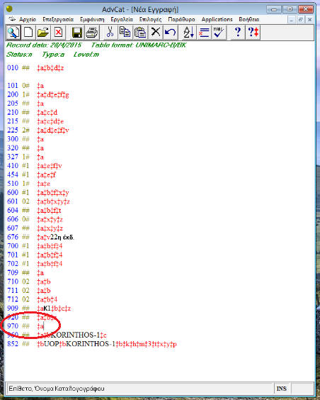
Task: Click the red X document icon
Action: coord(58,33)
